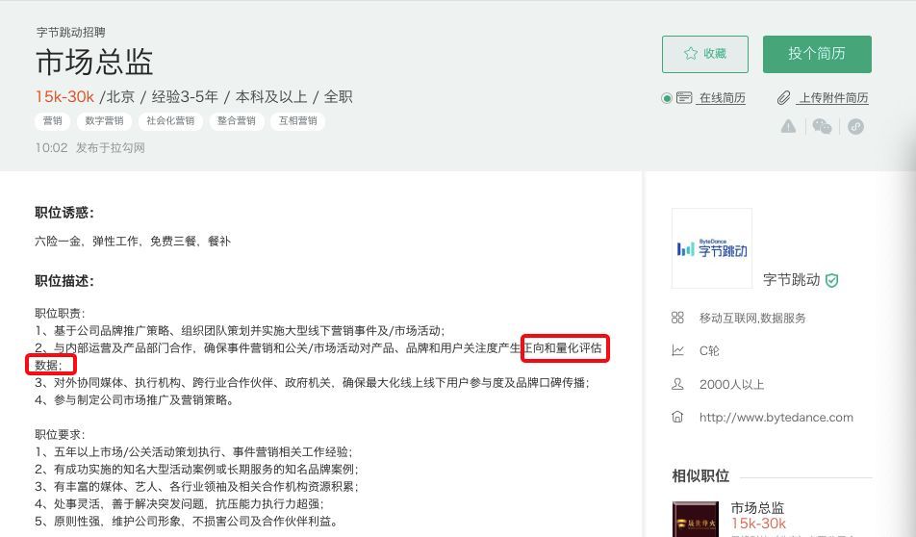916x537 pixels.
Task: Open the similar job 市场总监 title
Action: [757, 507]
